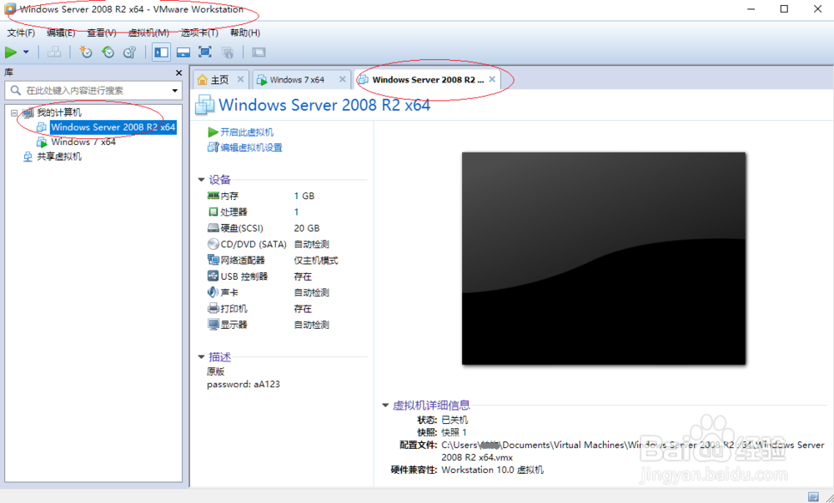Select Windows 7 x64 in library tree
834x503 pixels.
coord(83,142)
